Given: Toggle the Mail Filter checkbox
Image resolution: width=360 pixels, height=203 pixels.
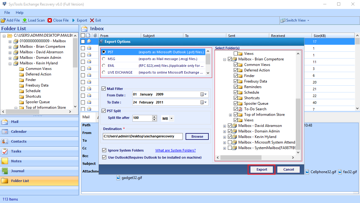Looking at the screenshot, I should click(103, 89).
